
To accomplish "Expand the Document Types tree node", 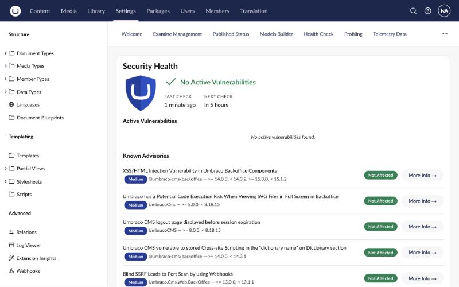I will (5, 53).
